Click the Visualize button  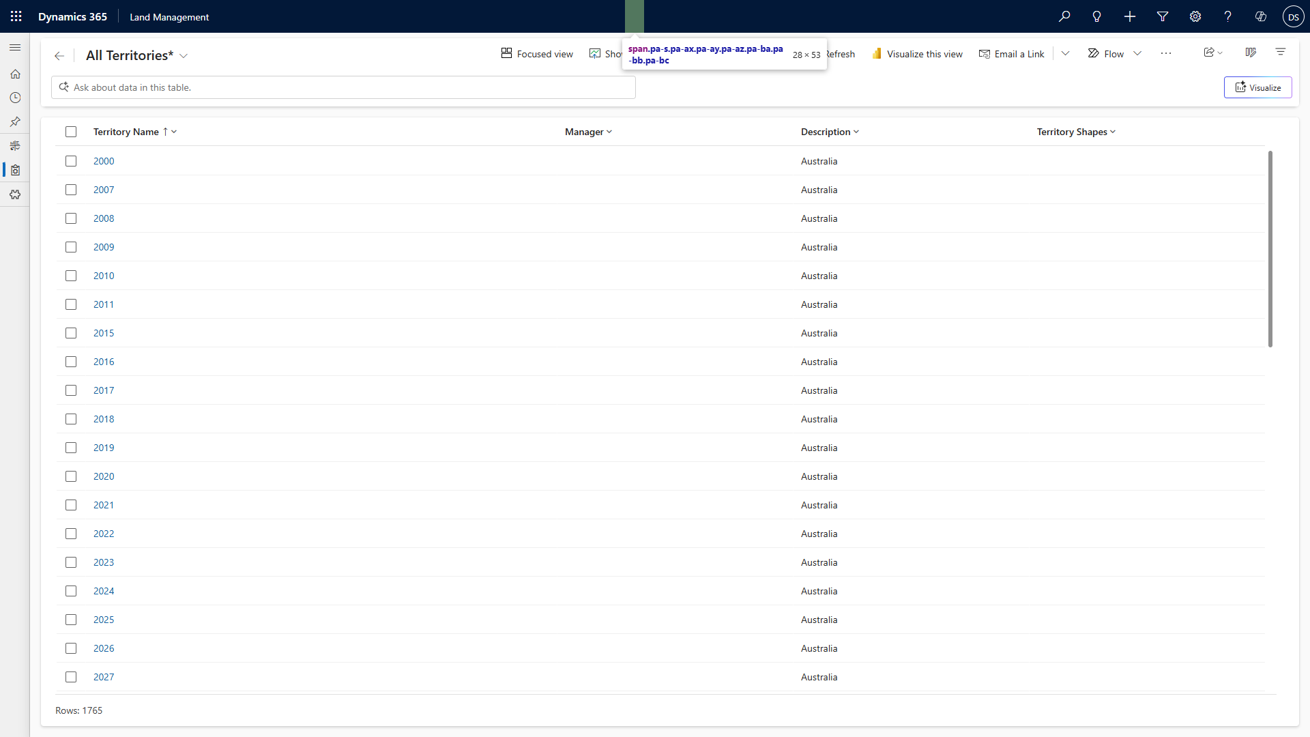[1257, 87]
